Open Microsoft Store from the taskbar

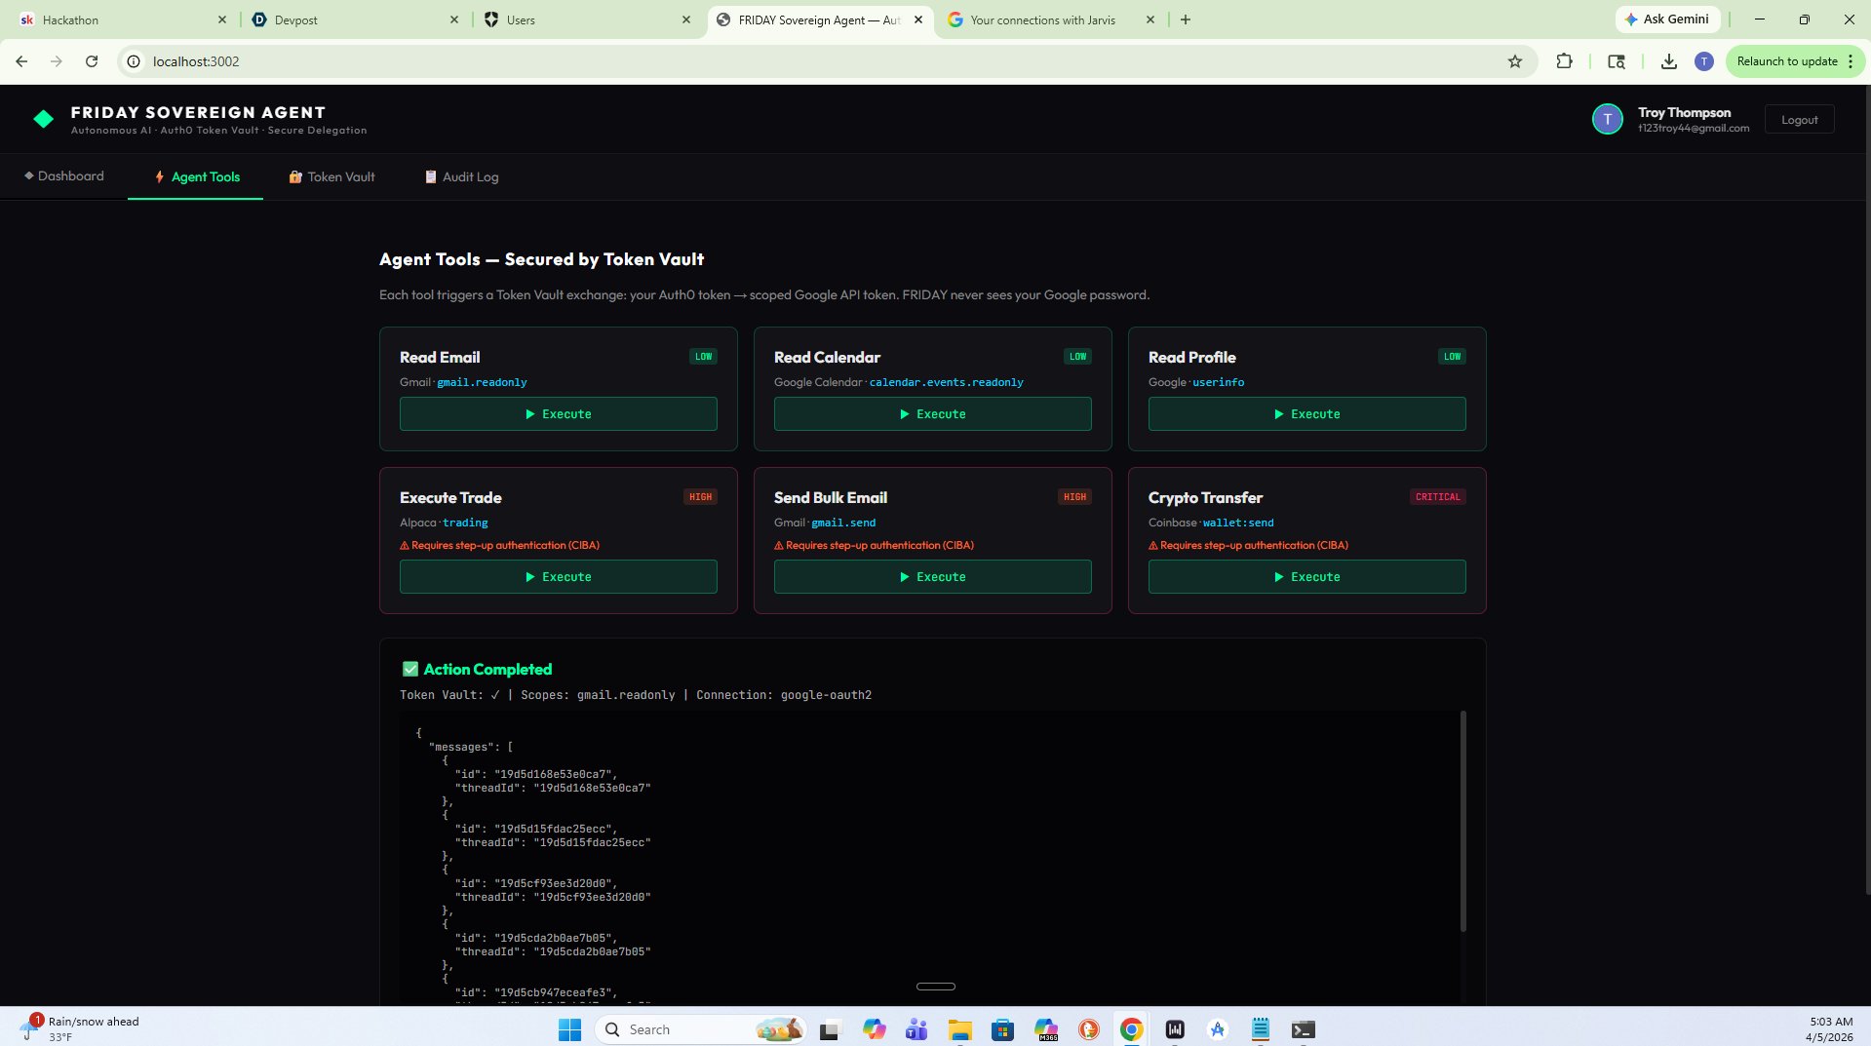1002,1029
